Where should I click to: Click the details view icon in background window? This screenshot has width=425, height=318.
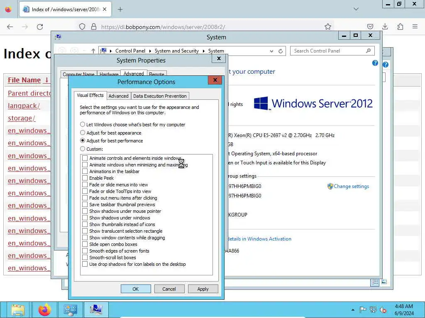[375, 282]
